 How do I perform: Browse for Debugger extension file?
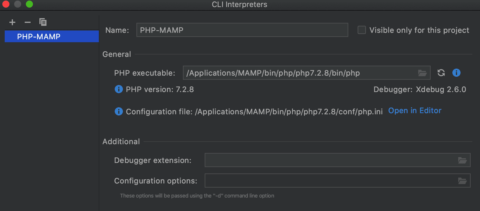pos(462,160)
